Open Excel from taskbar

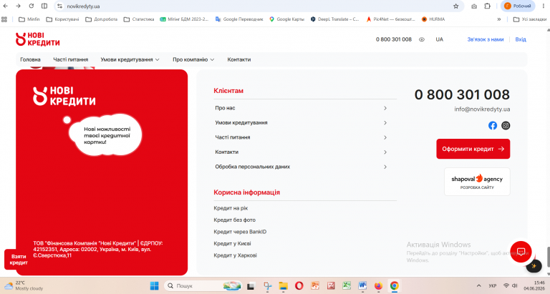tap(347, 285)
